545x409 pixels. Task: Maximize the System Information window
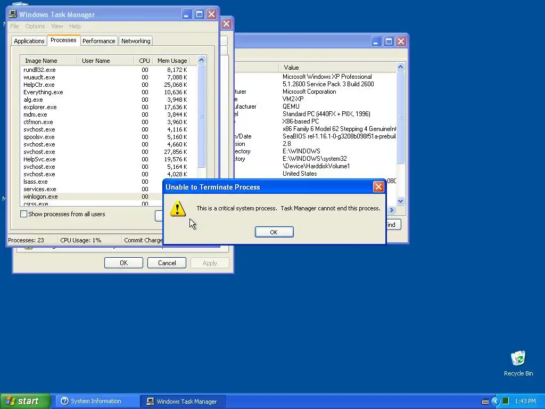click(389, 42)
